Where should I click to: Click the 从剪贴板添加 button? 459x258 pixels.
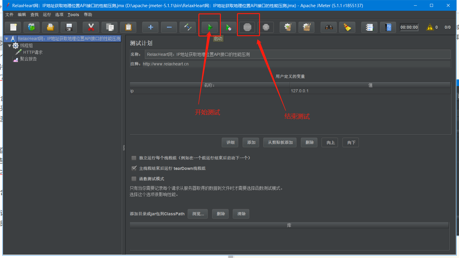[280, 142]
